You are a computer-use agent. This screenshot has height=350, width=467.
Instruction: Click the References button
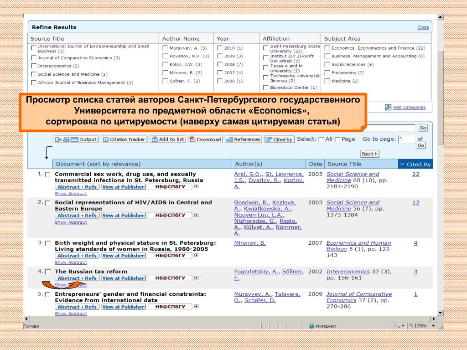[244, 139]
